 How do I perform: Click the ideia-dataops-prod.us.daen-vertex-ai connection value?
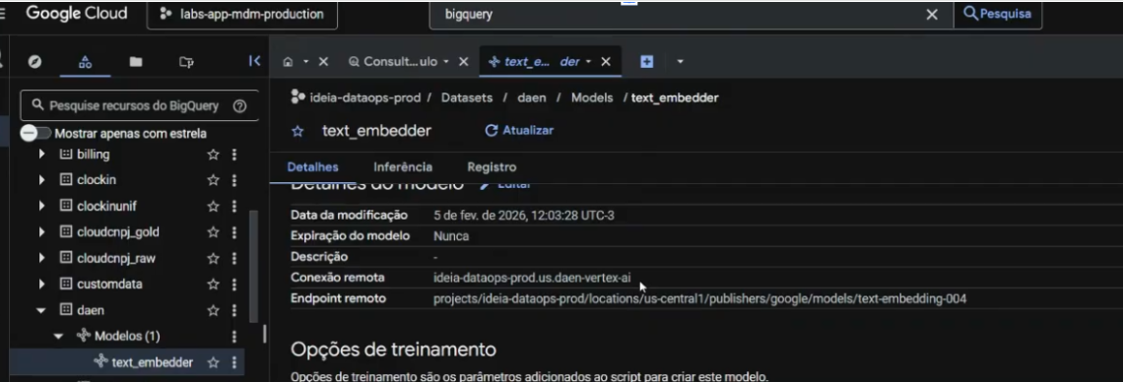pyautogui.click(x=532, y=278)
